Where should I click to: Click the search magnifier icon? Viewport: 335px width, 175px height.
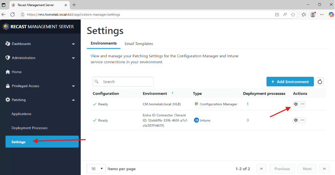click(97, 82)
